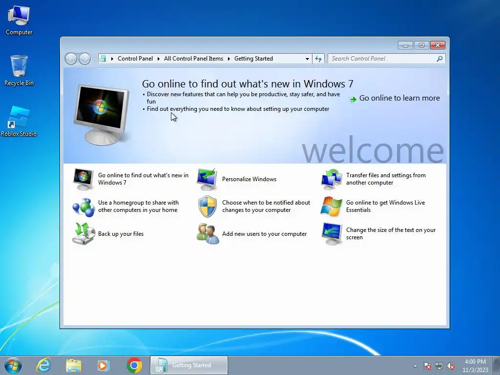Click the shield icon for change notifications

point(207,207)
